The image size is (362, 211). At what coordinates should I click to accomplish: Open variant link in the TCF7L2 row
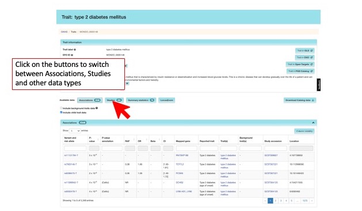tap(70, 164)
